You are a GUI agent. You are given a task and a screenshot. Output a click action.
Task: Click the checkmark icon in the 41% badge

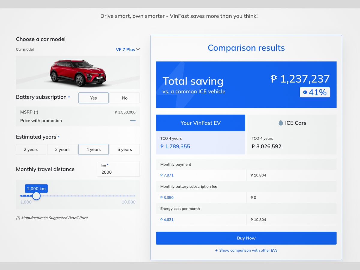pos(305,92)
